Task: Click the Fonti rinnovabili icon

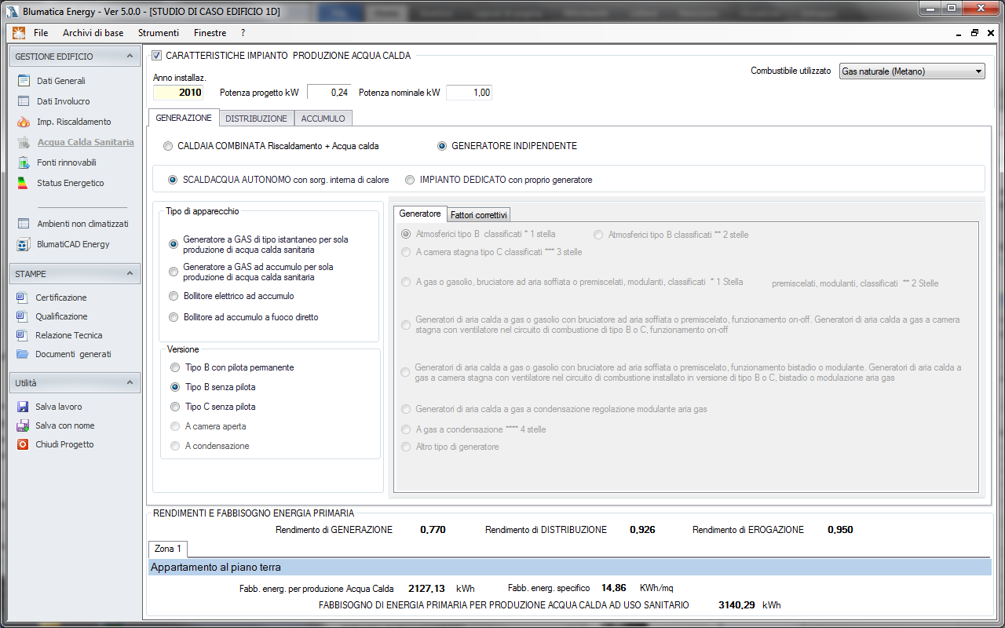Action: click(x=24, y=162)
